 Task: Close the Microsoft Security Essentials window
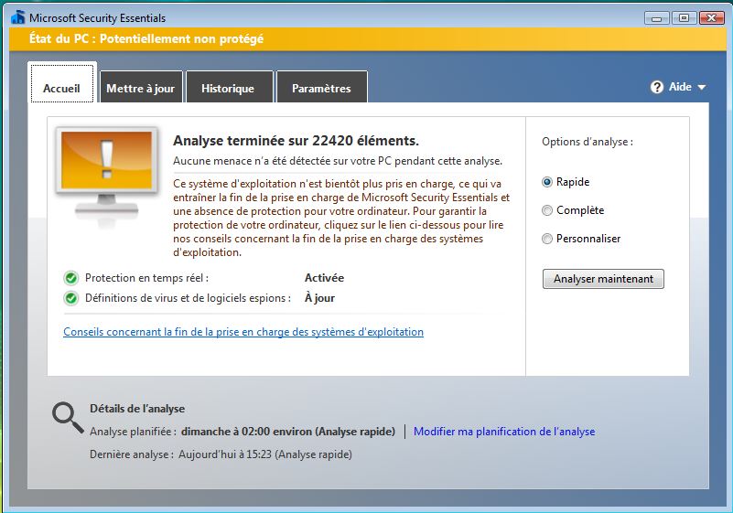coord(712,18)
